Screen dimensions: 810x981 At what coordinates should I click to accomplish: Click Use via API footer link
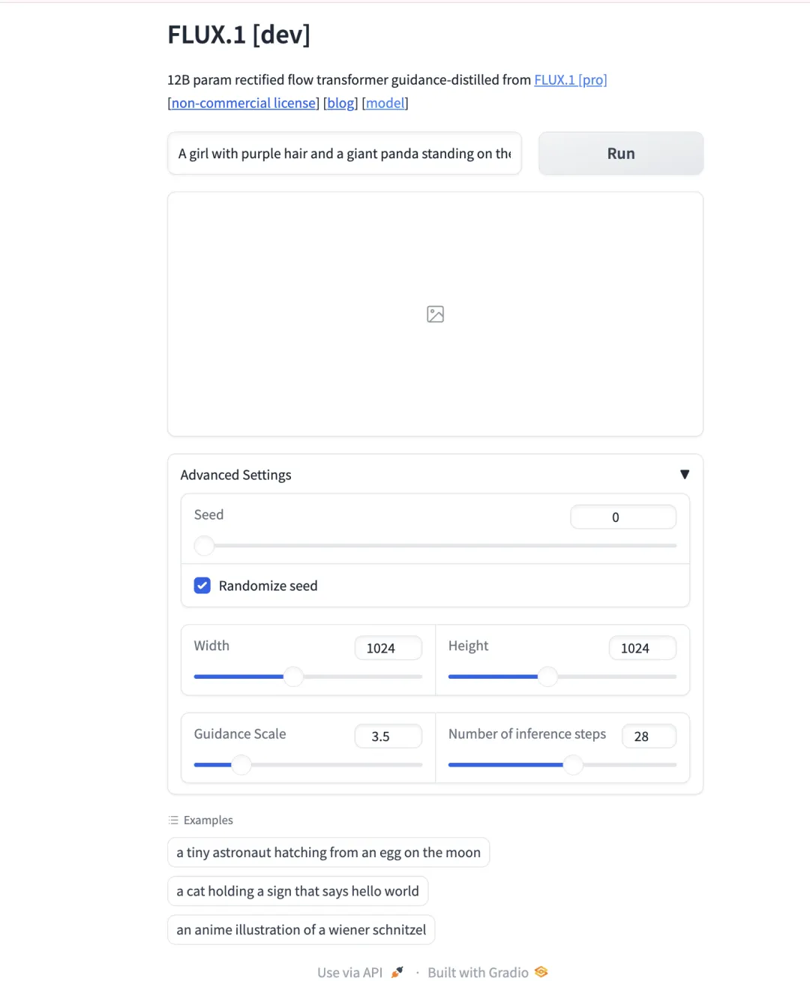[x=360, y=972]
